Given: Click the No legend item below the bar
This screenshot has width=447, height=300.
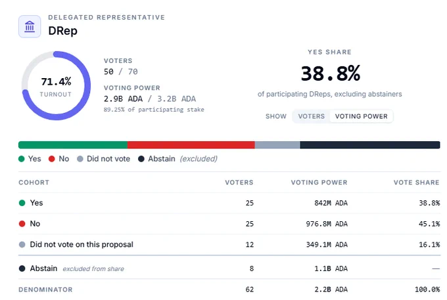Looking at the screenshot, I should click(x=59, y=159).
